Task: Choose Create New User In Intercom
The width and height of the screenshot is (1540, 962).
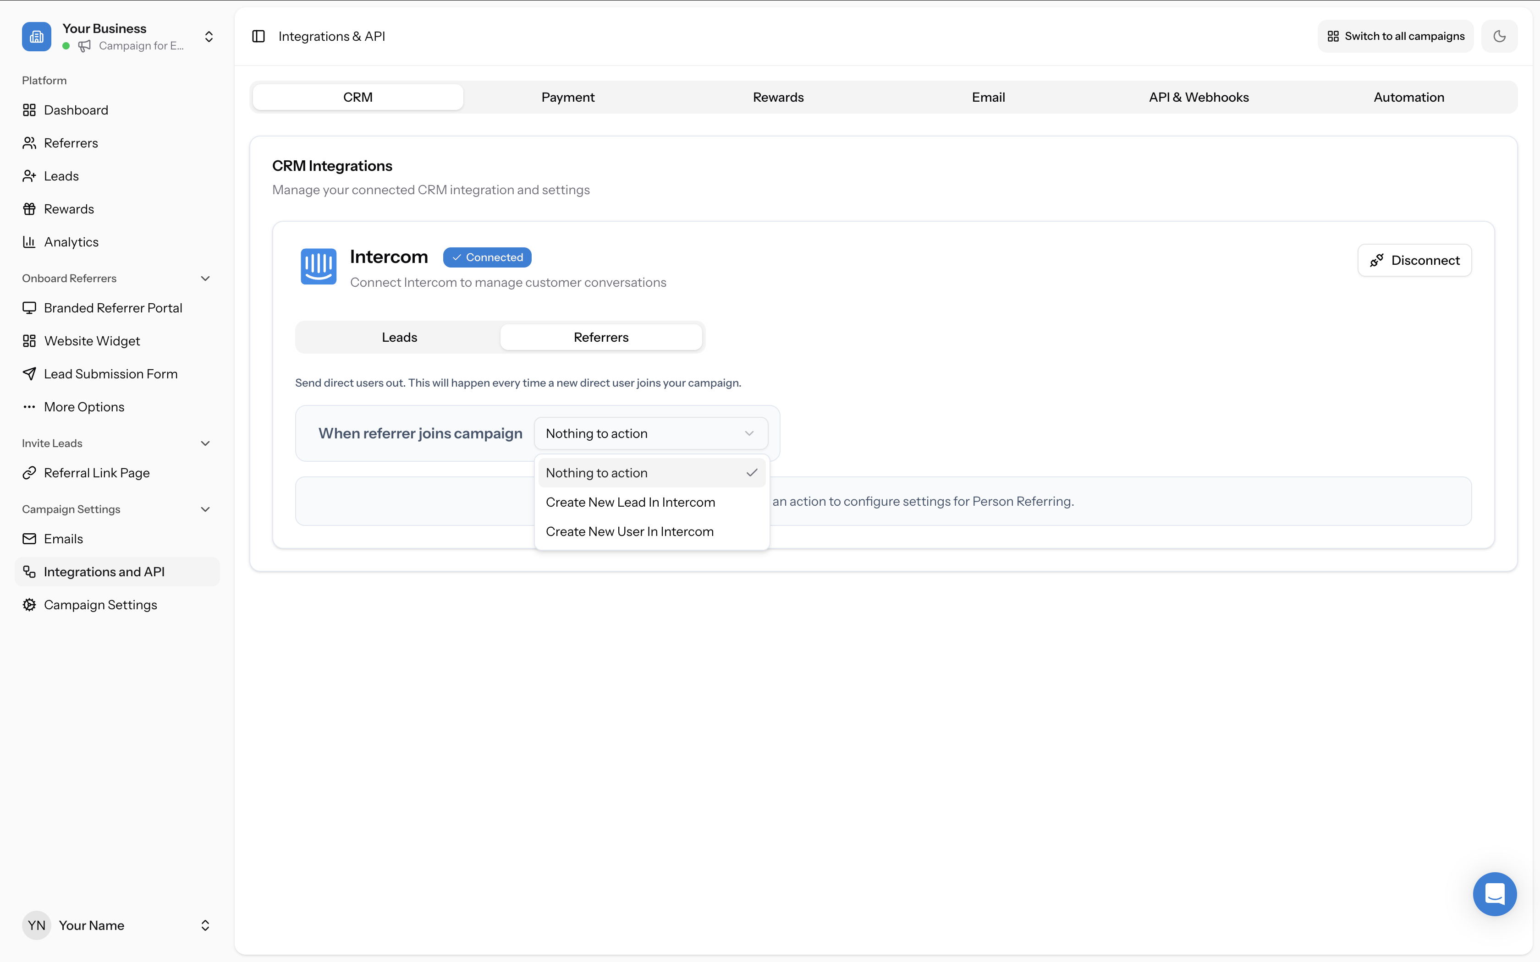Action: (x=630, y=531)
